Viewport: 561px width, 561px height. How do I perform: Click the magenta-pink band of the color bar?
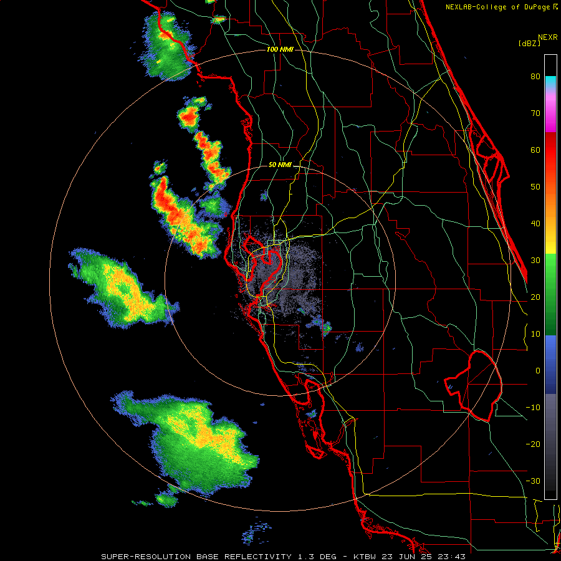(x=550, y=111)
